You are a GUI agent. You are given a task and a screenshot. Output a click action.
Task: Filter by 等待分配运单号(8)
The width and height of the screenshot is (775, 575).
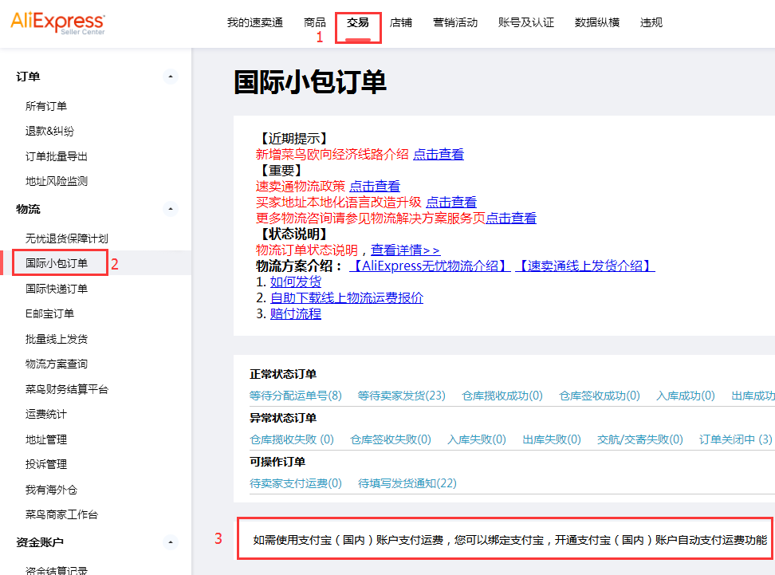[296, 396]
